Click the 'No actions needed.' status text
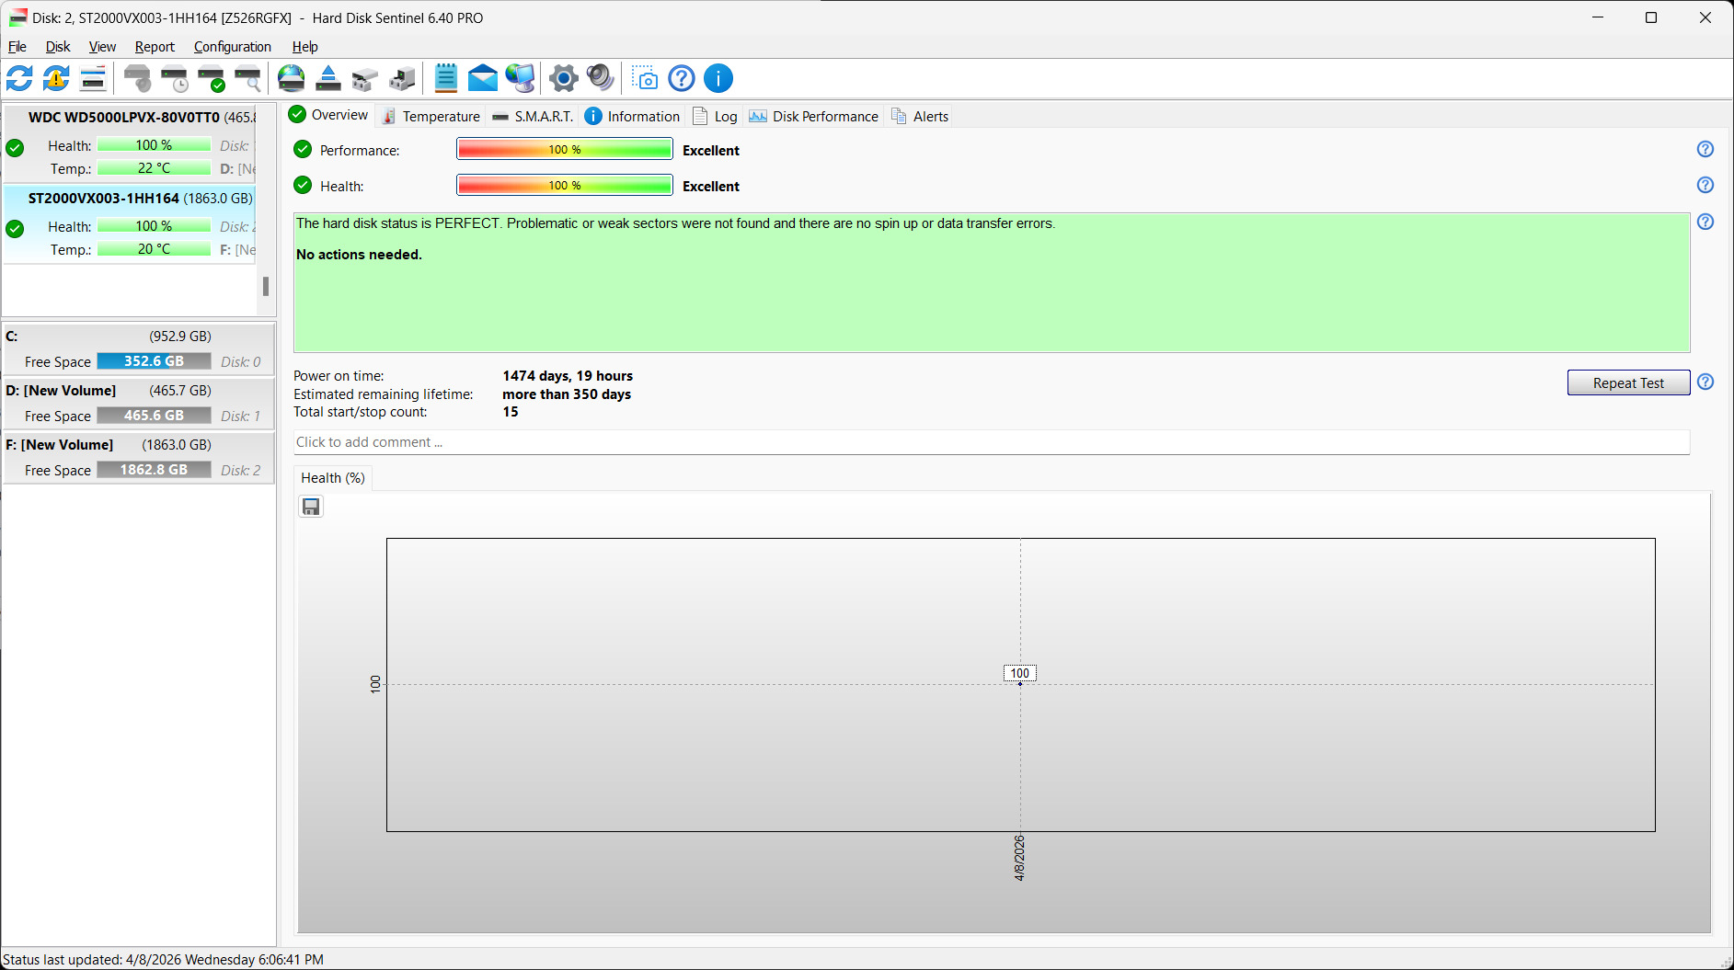Image resolution: width=1734 pixels, height=970 pixels. pyautogui.click(x=359, y=255)
